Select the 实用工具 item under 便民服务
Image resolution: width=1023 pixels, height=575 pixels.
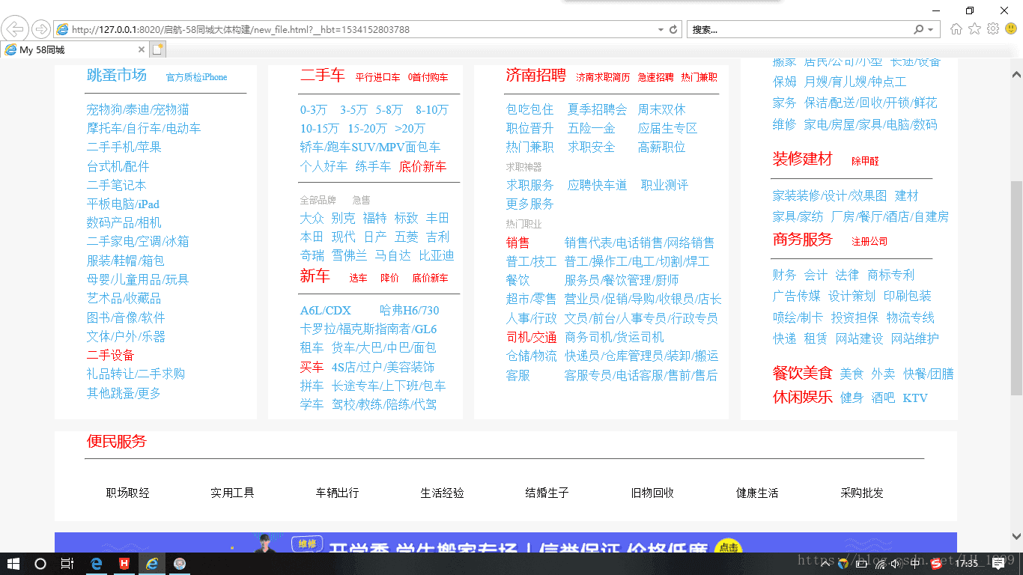(233, 493)
